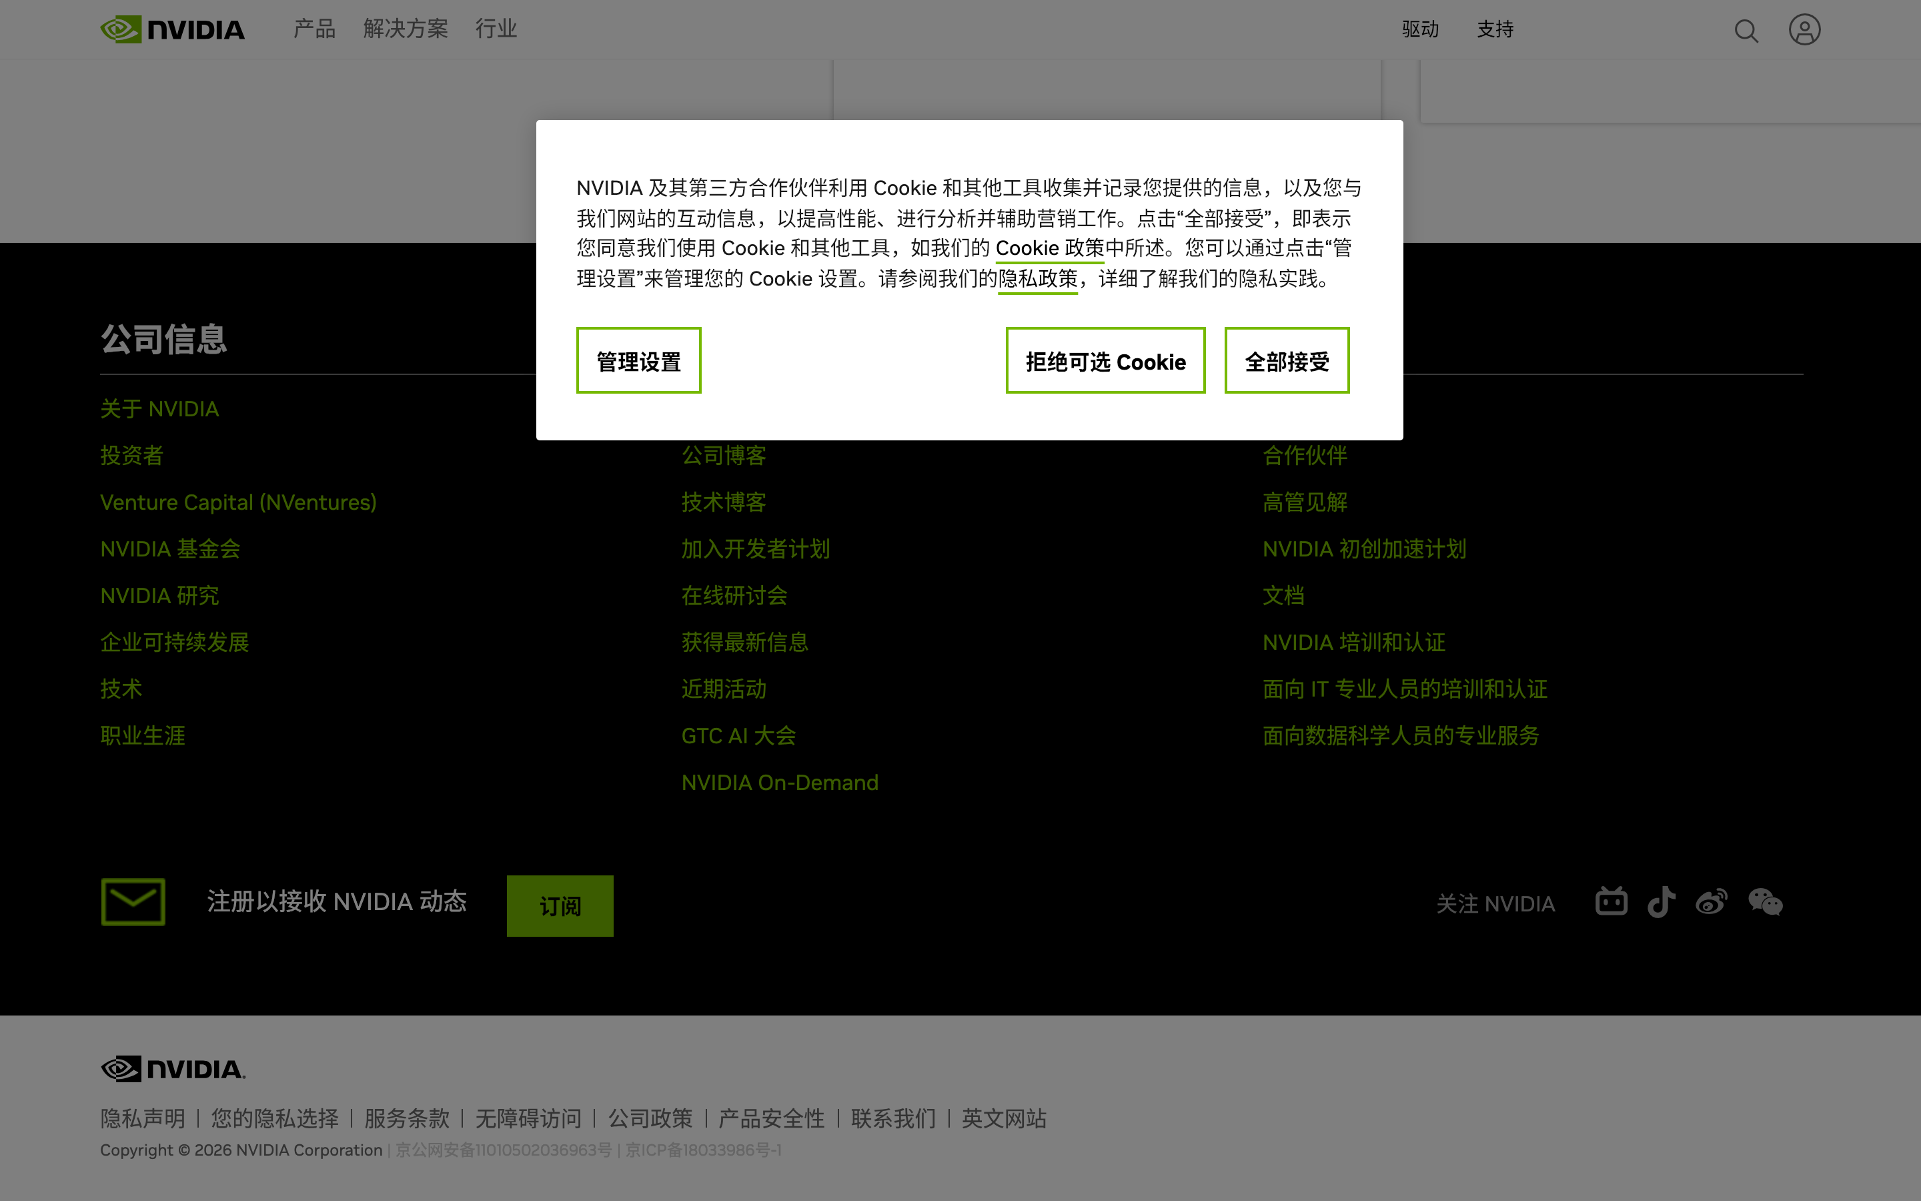Viewport: 1921px width, 1201px height.
Task: Open 面向 IT 专业人员的培训和认证 link
Action: (x=1405, y=689)
